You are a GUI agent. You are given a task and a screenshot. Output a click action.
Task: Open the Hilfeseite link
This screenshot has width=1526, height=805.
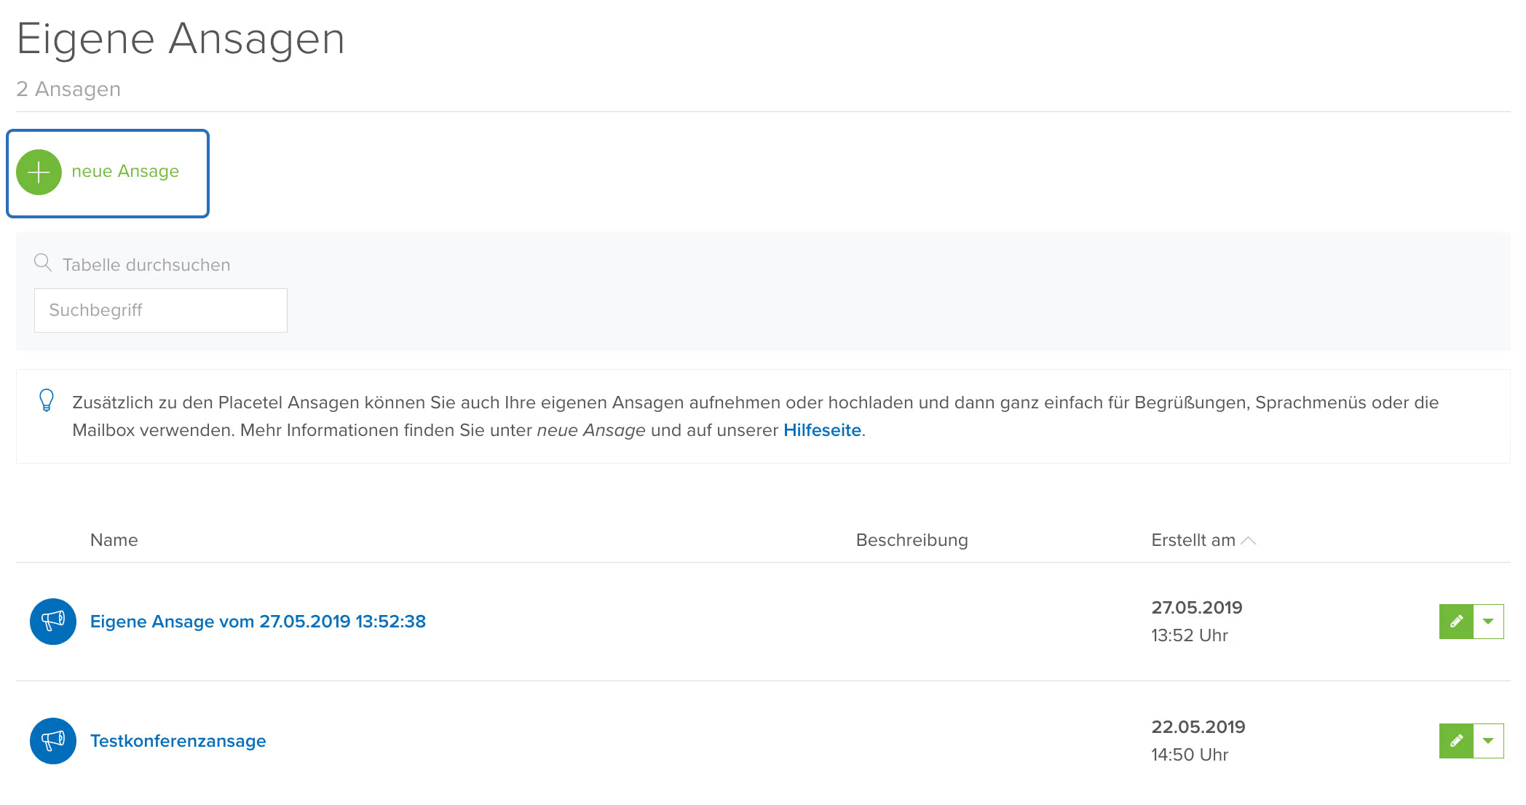(822, 430)
